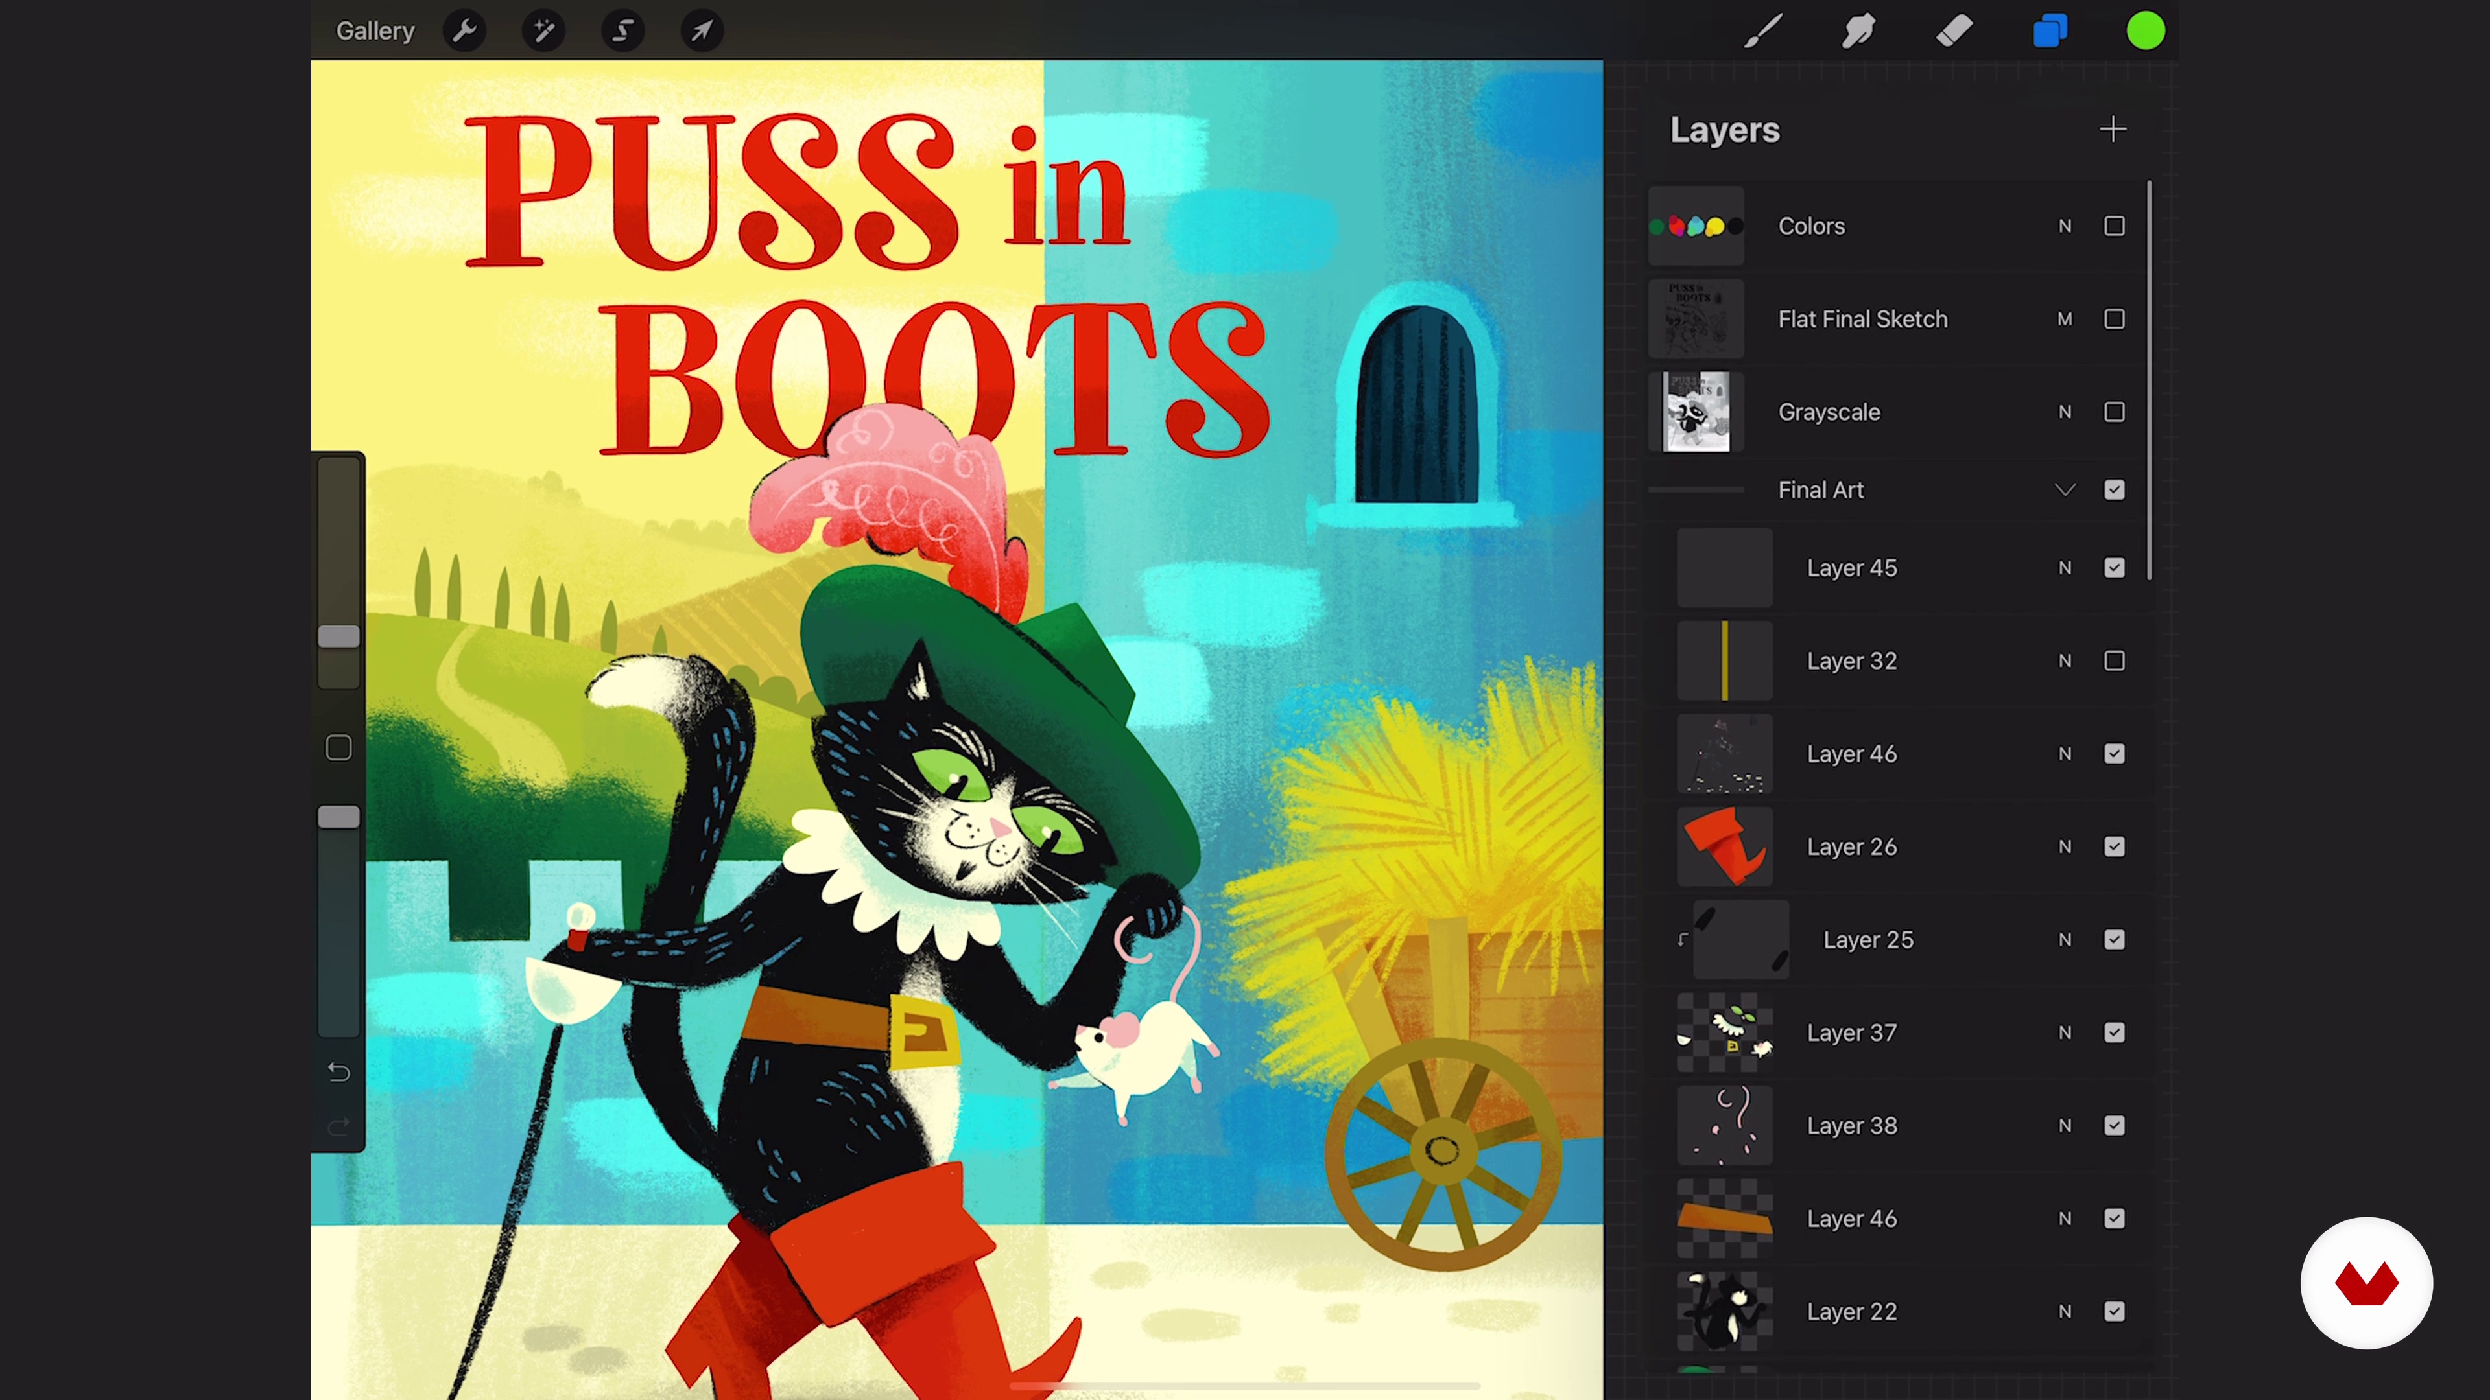
Task: Open blend mode M for Flat Final Sketch
Action: (2065, 319)
